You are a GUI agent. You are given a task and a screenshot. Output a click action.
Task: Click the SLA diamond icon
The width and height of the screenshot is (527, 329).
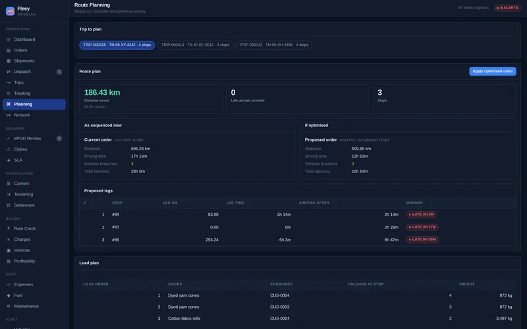click(x=9, y=160)
